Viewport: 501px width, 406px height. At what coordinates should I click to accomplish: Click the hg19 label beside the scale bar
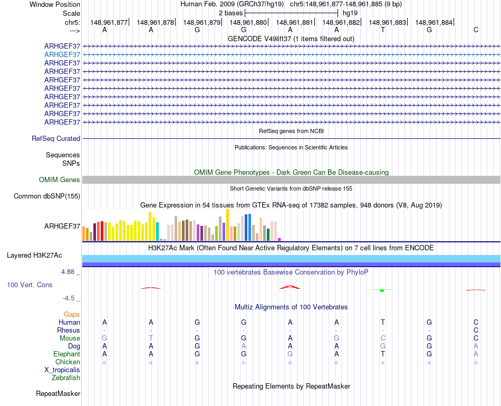click(350, 13)
